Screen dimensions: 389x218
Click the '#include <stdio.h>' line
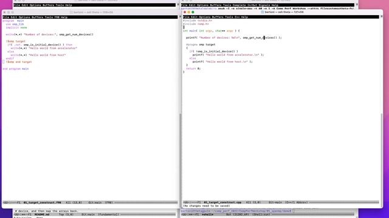point(198,21)
